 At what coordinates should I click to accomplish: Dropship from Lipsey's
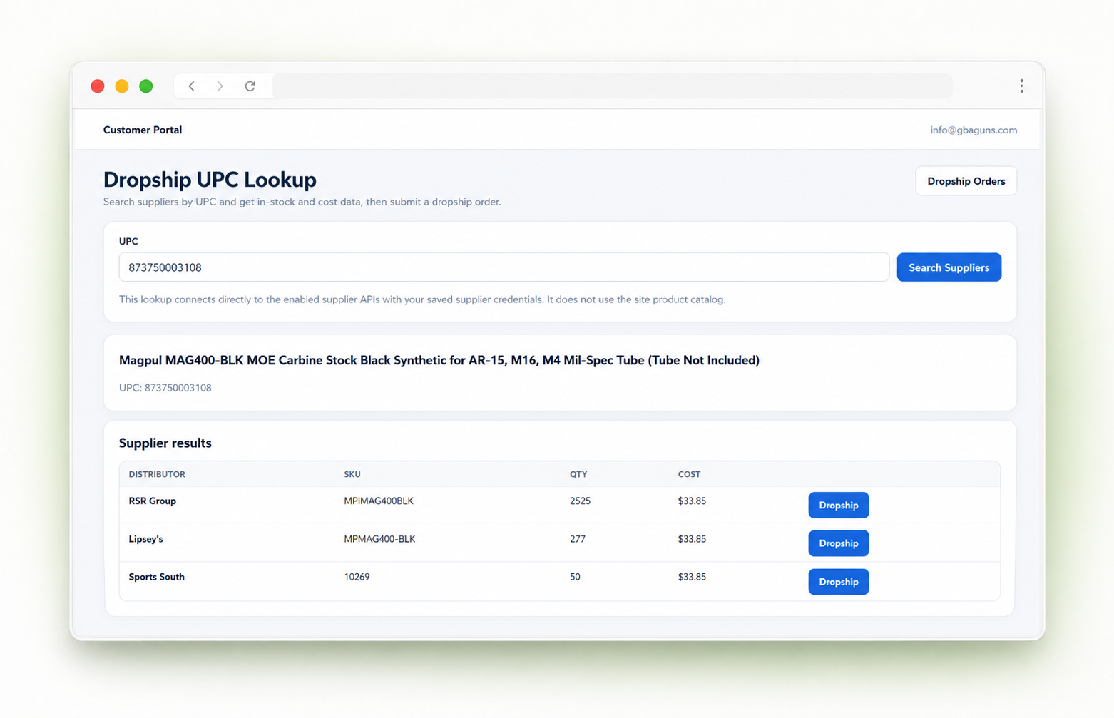(x=838, y=543)
